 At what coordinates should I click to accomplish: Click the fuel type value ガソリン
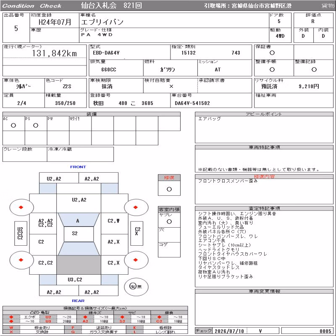click(x=168, y=70)
